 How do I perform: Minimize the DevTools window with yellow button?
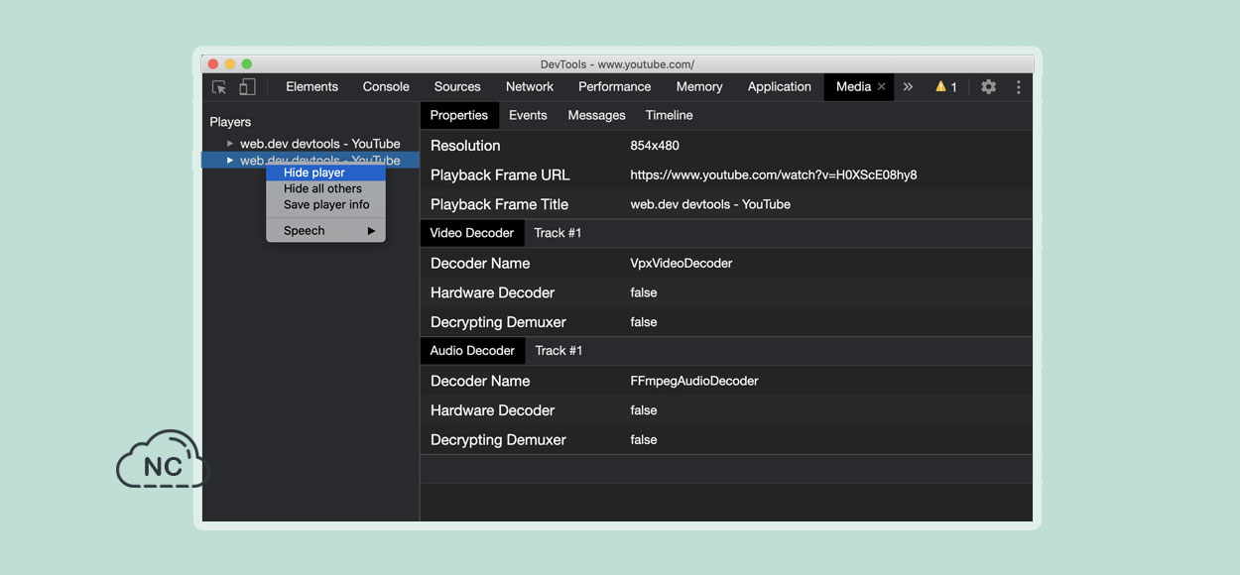(x=230, y=64)
